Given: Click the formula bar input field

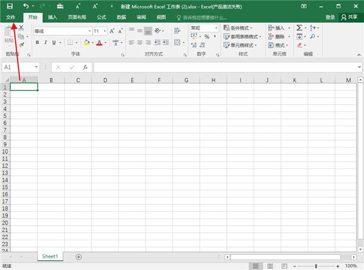Looking at the screenshot, I should 224,67.
